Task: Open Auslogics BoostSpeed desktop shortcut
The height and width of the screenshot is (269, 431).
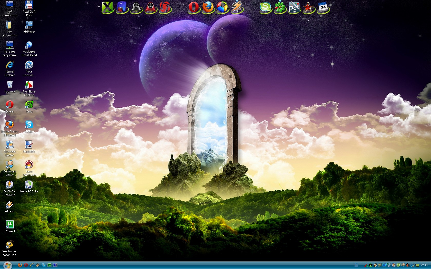Action: (x=29, y=45)
